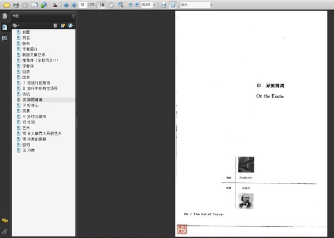Viewport: 334px width, 238px height.
Task: Open the 推荐序 bookmark
Action: 40,60
